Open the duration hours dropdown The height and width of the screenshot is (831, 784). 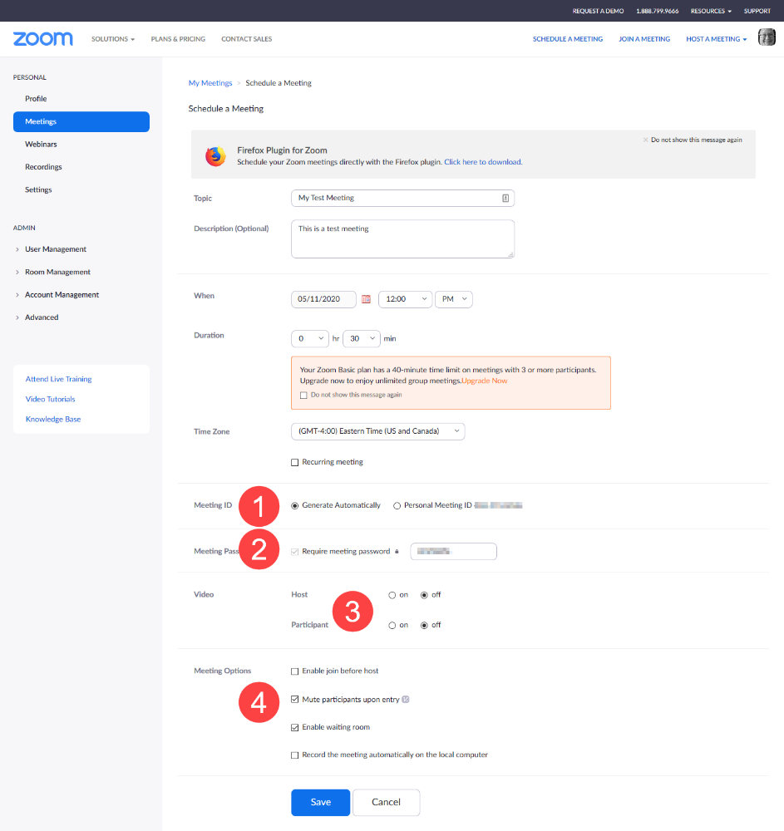310,339
